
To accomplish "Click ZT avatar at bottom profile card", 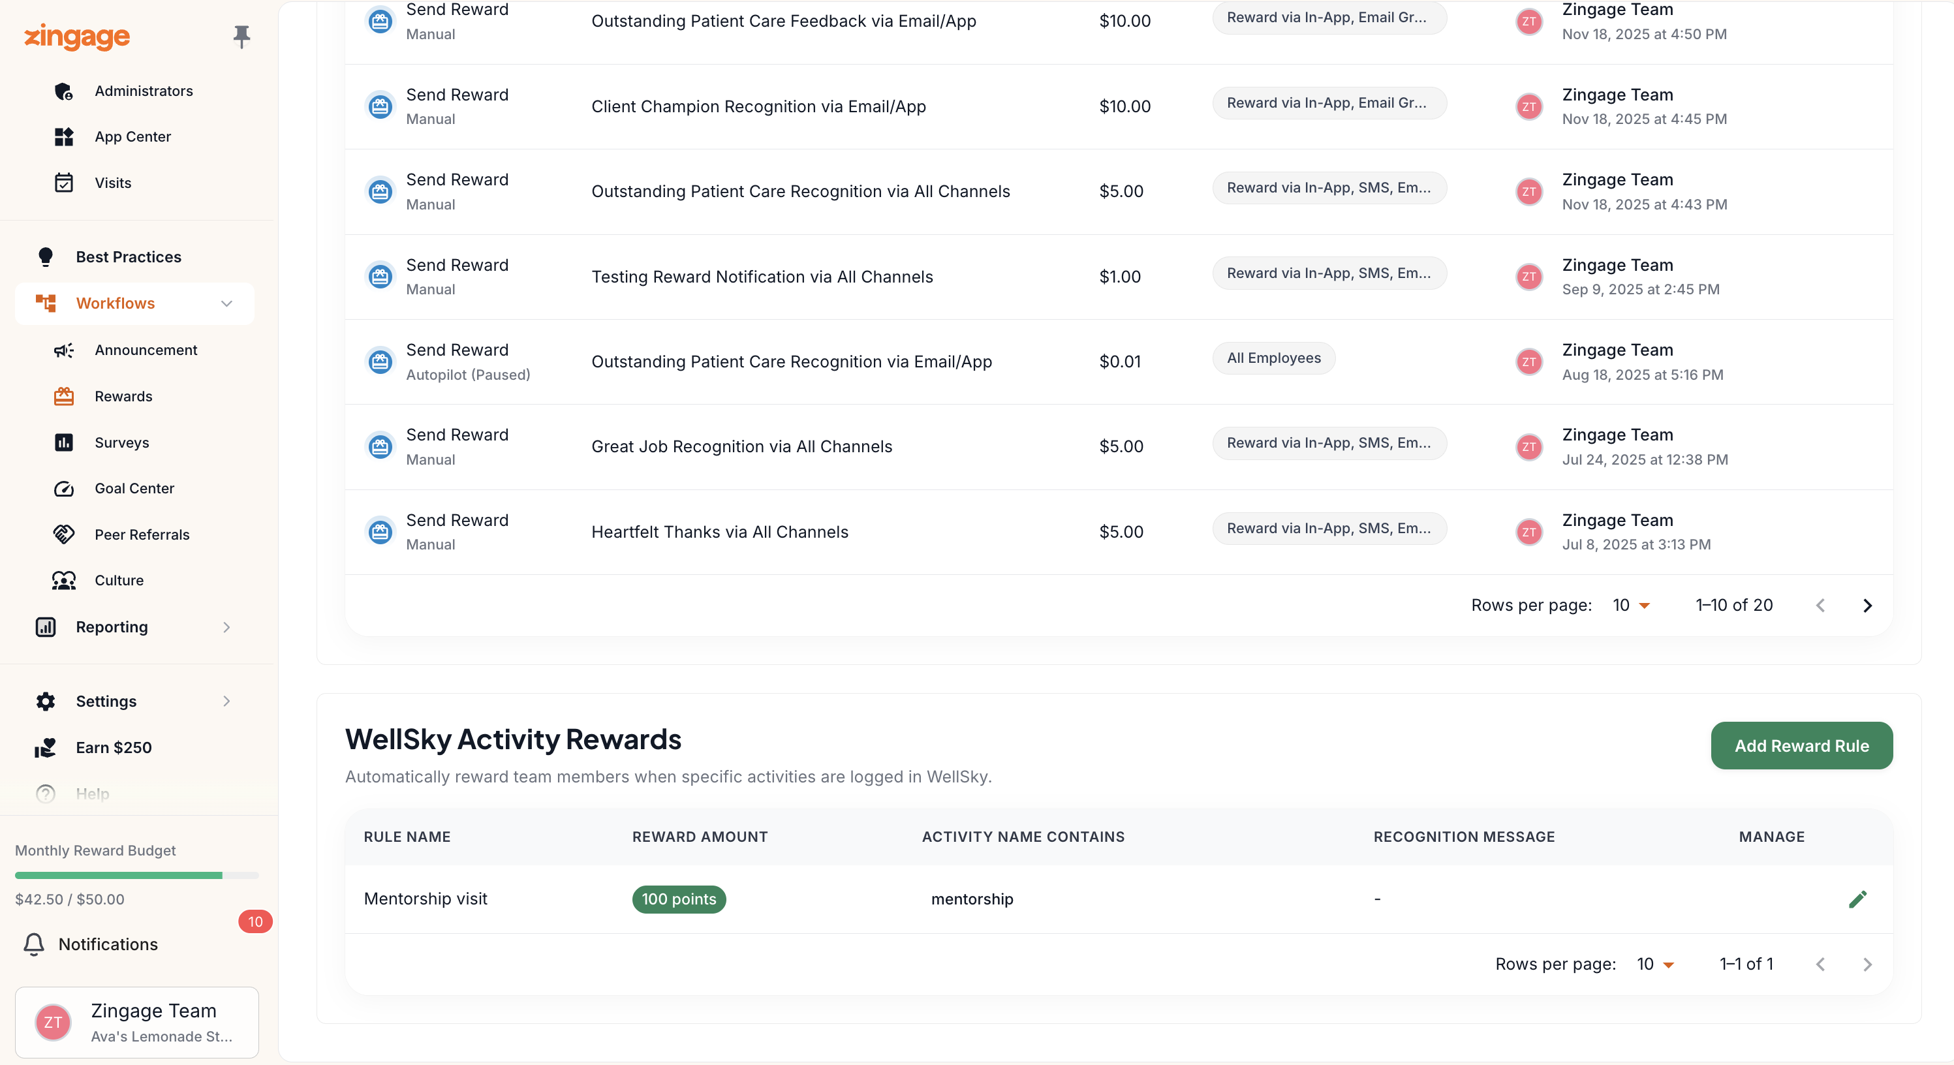I will [x=53, y=1023].
